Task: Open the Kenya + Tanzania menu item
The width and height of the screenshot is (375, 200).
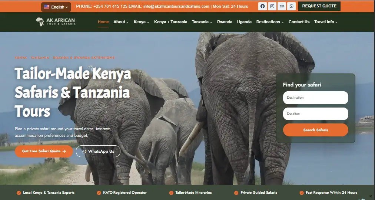Action: (170, 22)
